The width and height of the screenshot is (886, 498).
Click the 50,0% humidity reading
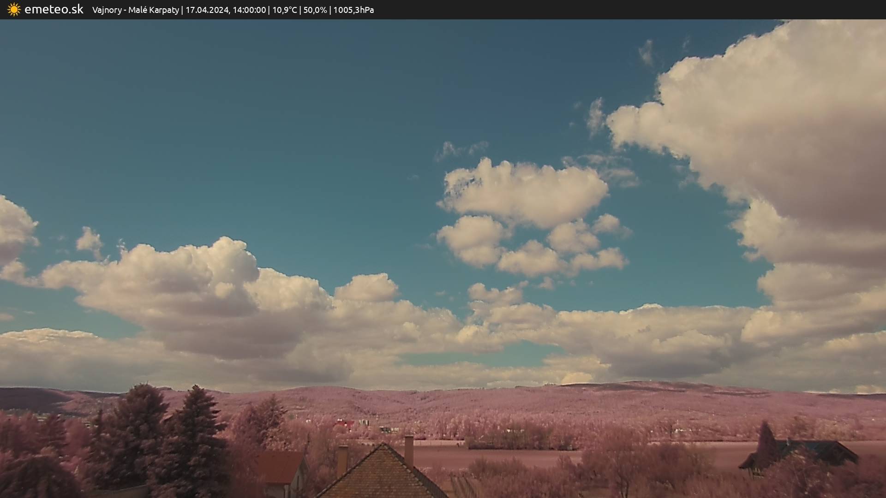[x=315, y=10]
